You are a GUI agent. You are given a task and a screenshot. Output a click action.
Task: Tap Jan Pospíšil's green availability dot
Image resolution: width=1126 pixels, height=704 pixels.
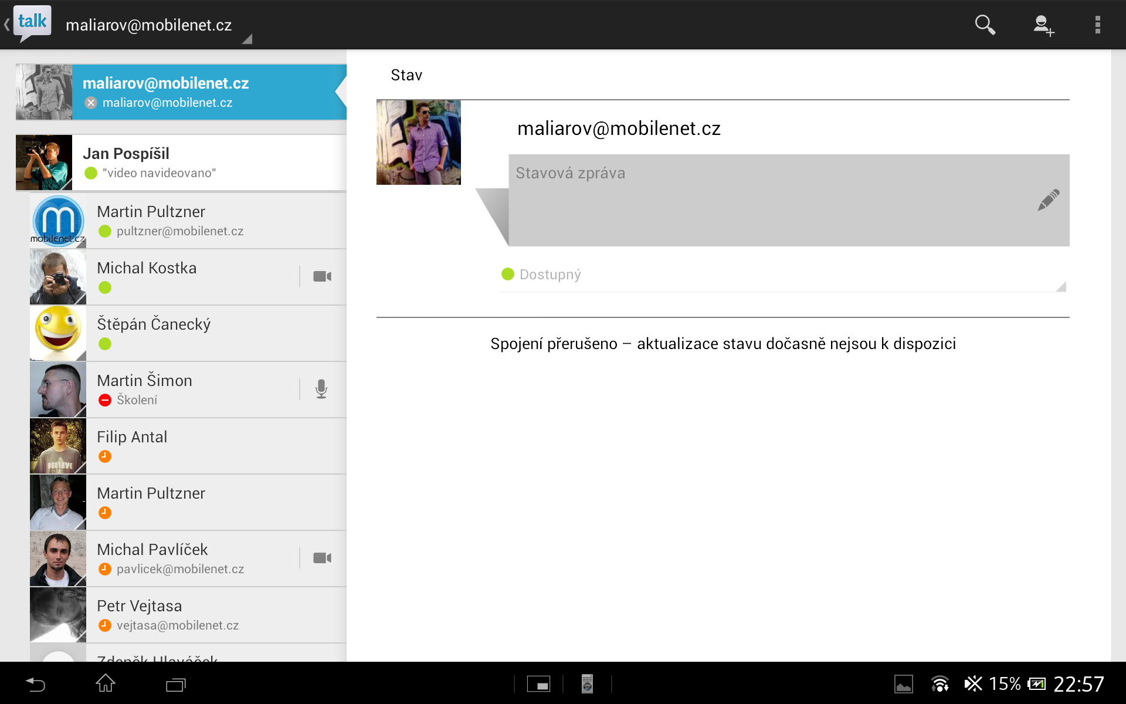pyautogui.click(x=91, y=173)
